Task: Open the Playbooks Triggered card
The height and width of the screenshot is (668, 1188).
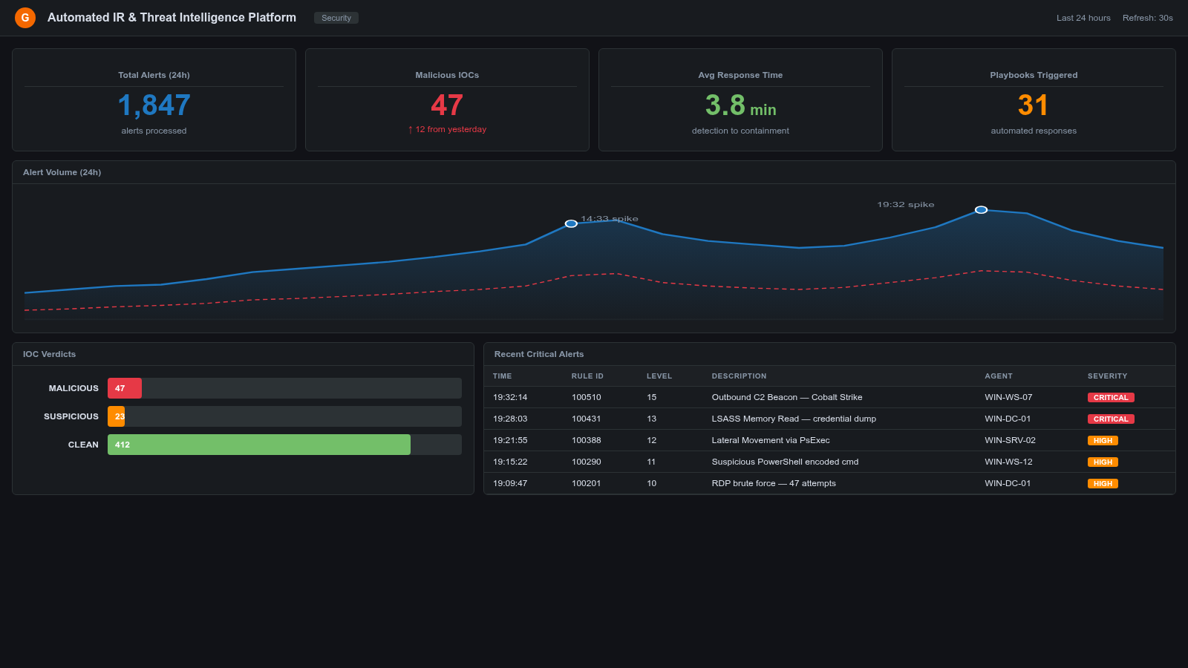Action: [1033, 99]
